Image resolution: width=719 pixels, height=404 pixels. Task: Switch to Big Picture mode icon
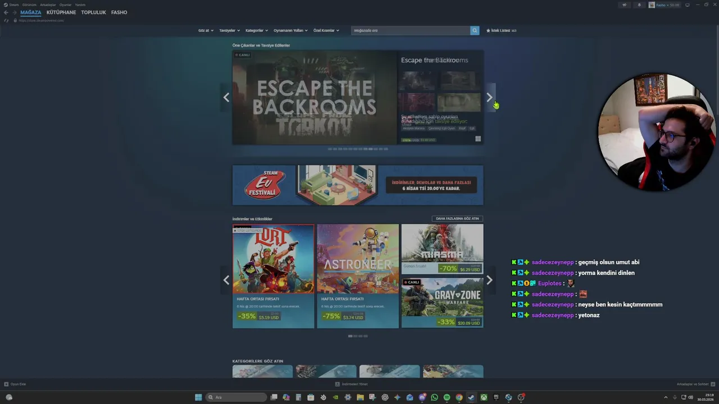[x=687, y=5]
